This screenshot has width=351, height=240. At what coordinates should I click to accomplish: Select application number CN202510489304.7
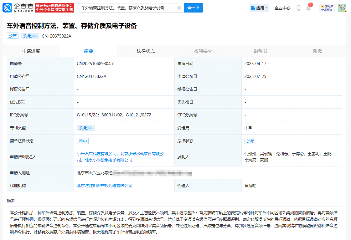95,64
